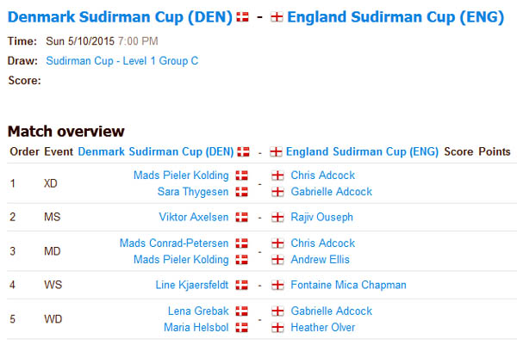Image resolution: width=517 pixels, height=345 pixels.
Task: Open Denmark Sudirman Cup (DEN) title link
Action: point(120,17)
